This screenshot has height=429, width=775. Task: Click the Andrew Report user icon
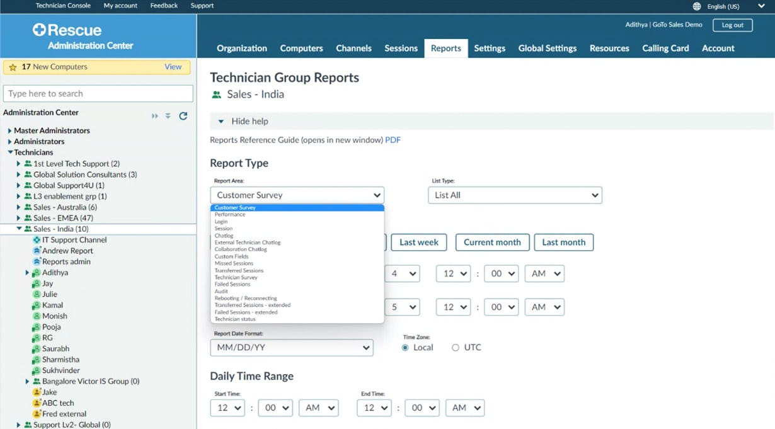pos(37,251)
